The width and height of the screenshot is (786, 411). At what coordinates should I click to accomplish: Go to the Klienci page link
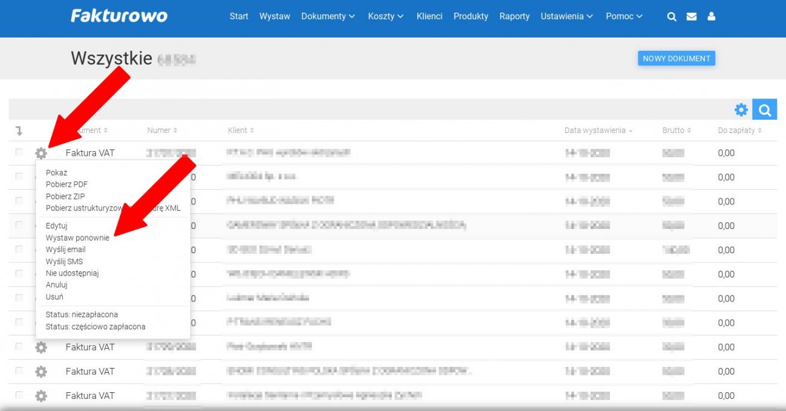(x=429, y=16)
